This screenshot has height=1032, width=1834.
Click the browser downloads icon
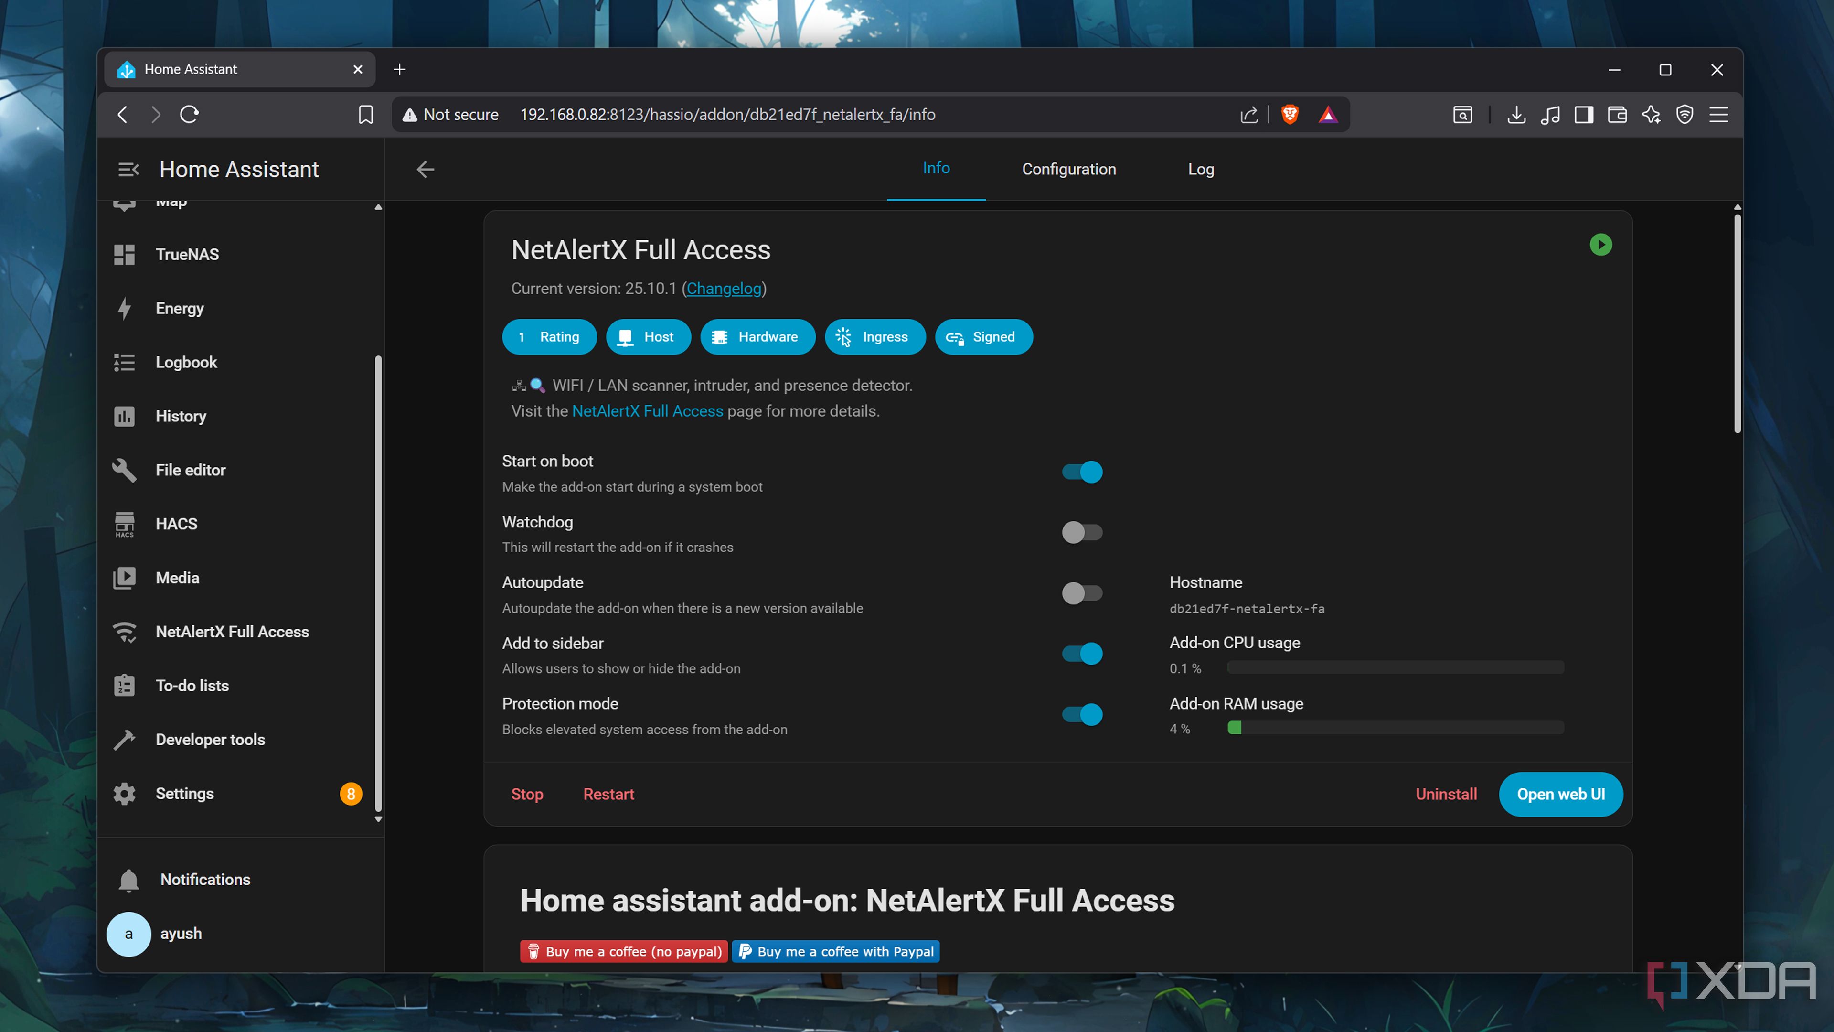point(1516,115)
